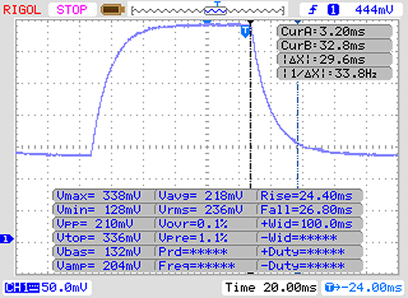Click the trigger source channel 1 badge
This screenshot has width=408, height=298.
[x=333, y=10]
